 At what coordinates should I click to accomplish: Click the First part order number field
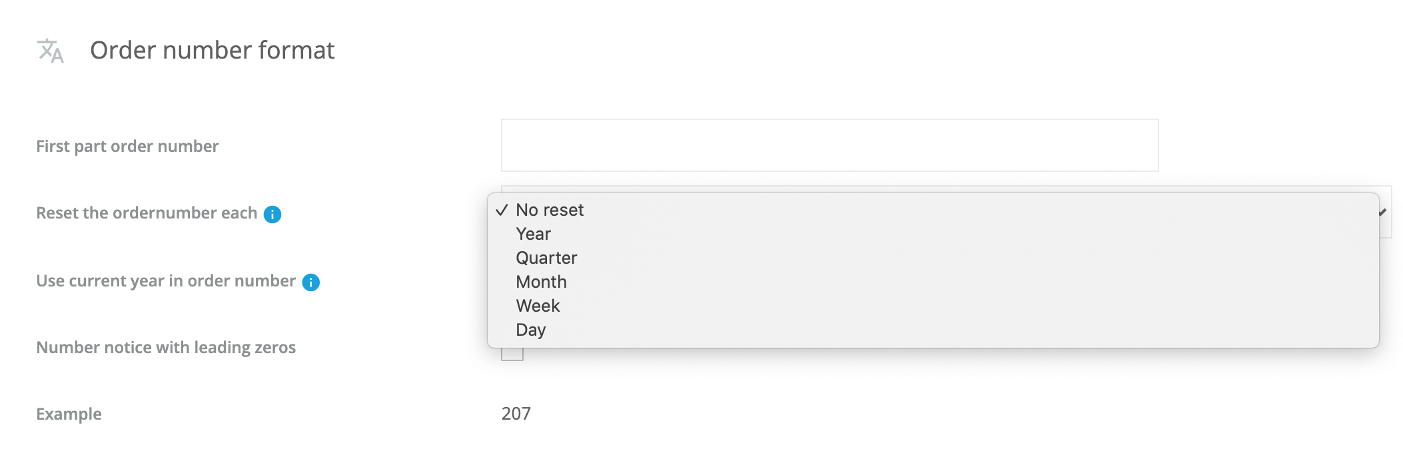click(x=829, y=145)
